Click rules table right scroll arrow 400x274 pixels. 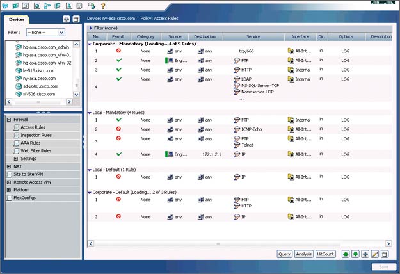[x=388, y=243]
